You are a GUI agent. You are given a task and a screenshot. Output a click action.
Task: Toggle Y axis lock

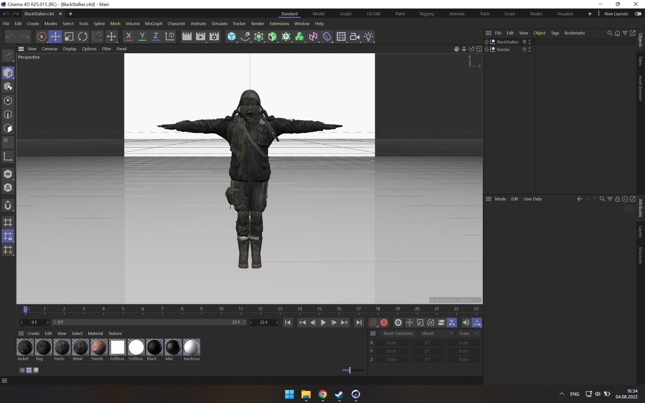point(142,37)
